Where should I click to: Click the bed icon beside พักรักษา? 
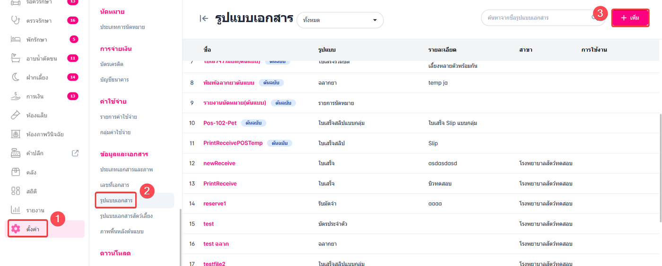tap(16, 40)
